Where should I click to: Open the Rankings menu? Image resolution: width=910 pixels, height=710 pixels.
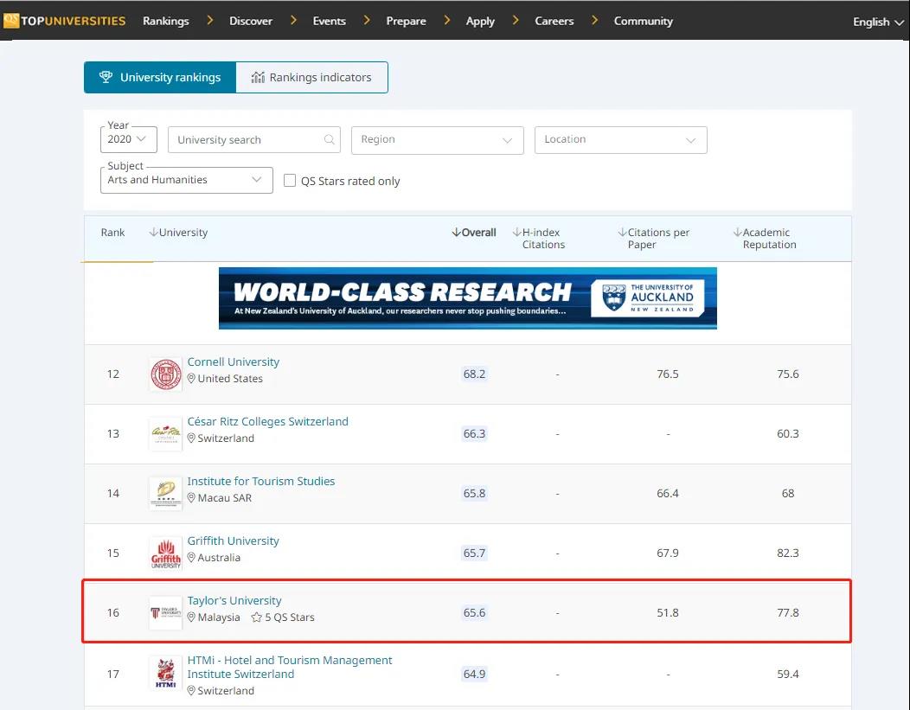pyautogui.click(x=166, y=21)
